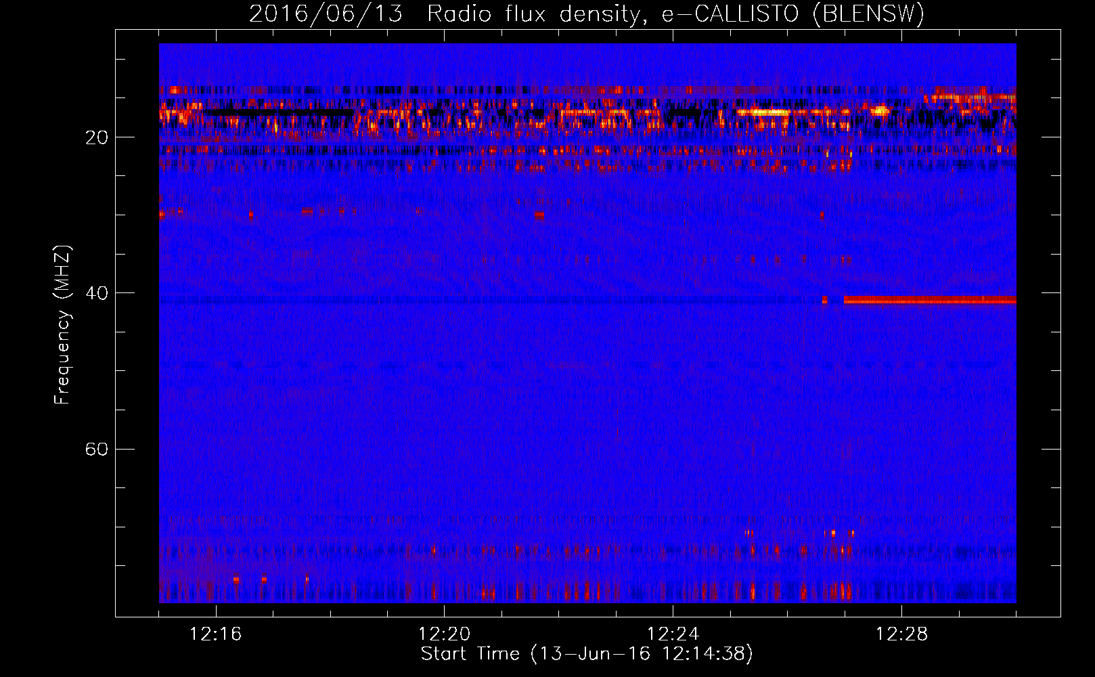The image size is (1095, 677).
Task: Select the 12:28 time tick label
Action: (901, 634)
